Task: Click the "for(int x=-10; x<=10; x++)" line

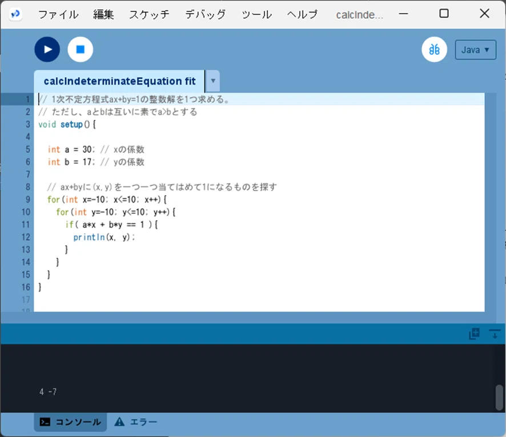Action: click(107, 200)
